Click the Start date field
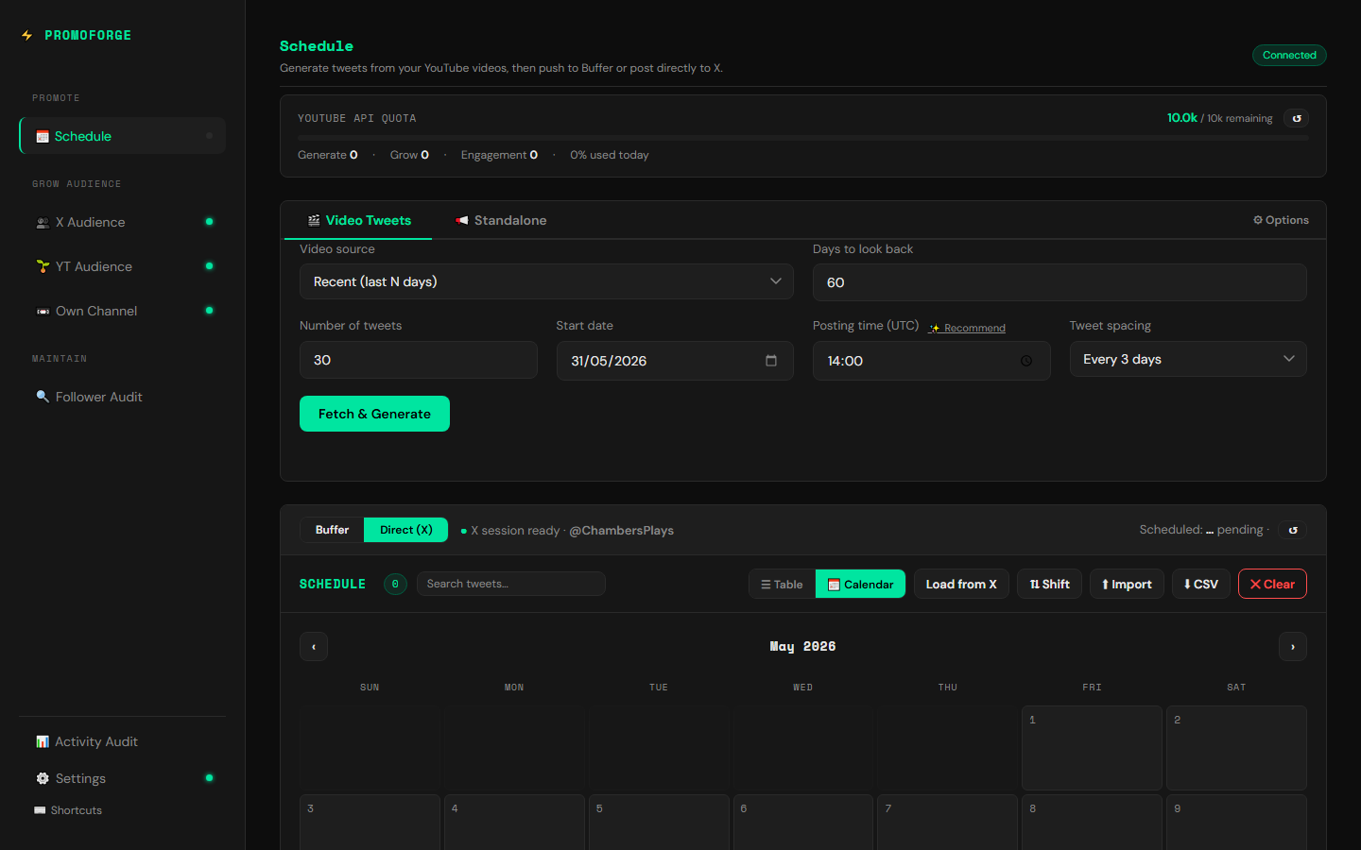The width and height of the screenshot is (1361, 850). [x=675, y=361]
